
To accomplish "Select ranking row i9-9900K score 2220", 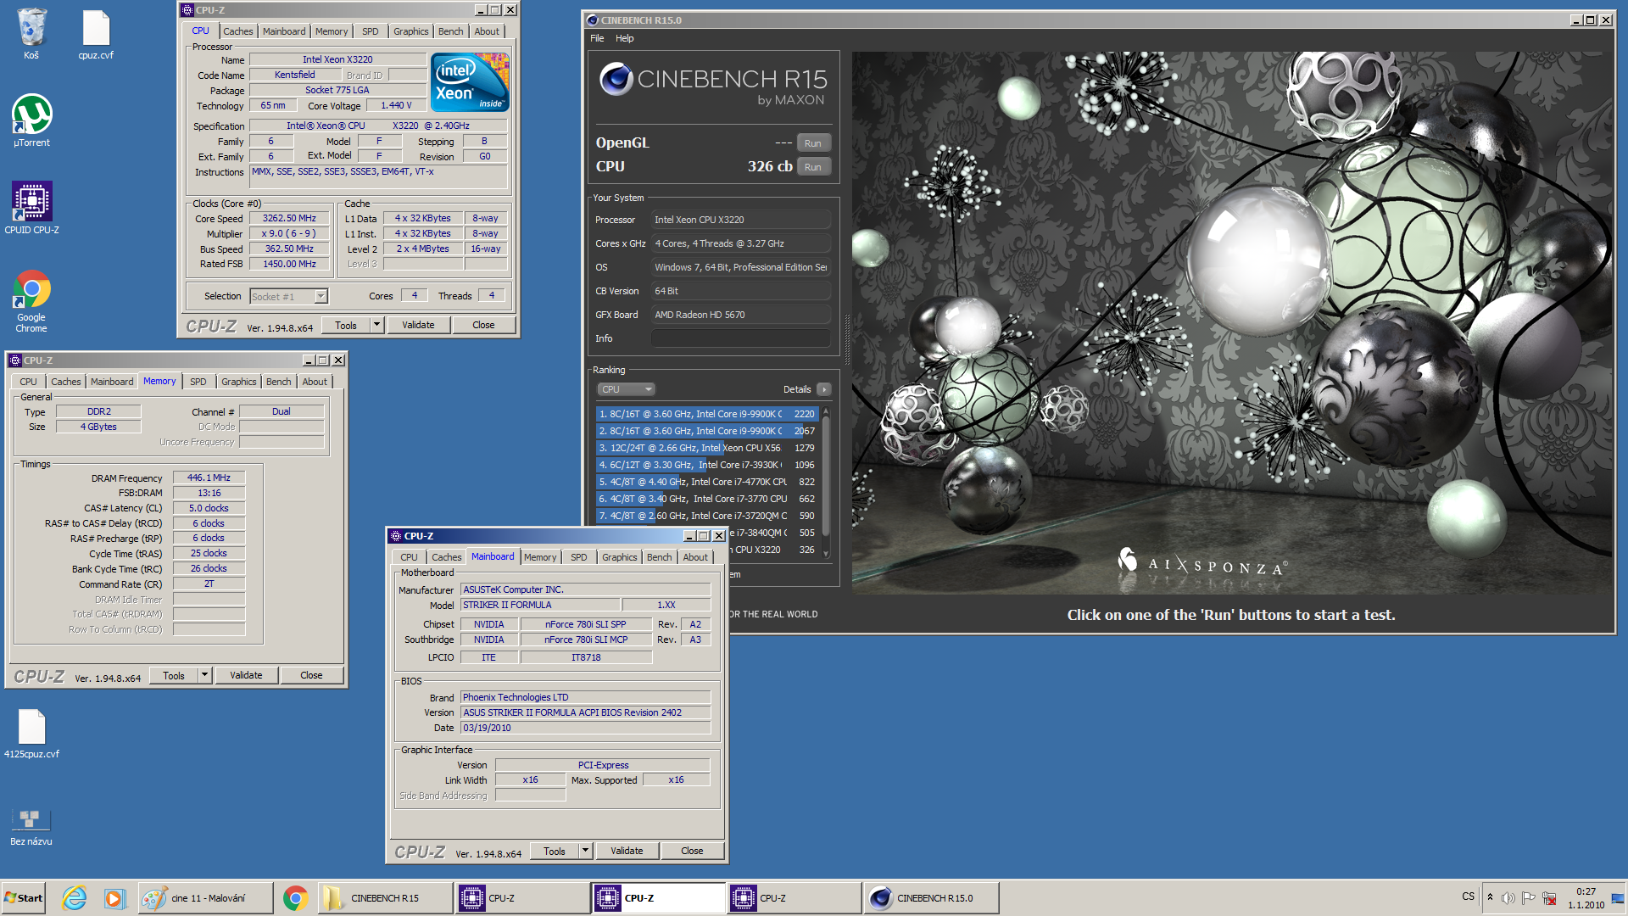I will (707, 414).
